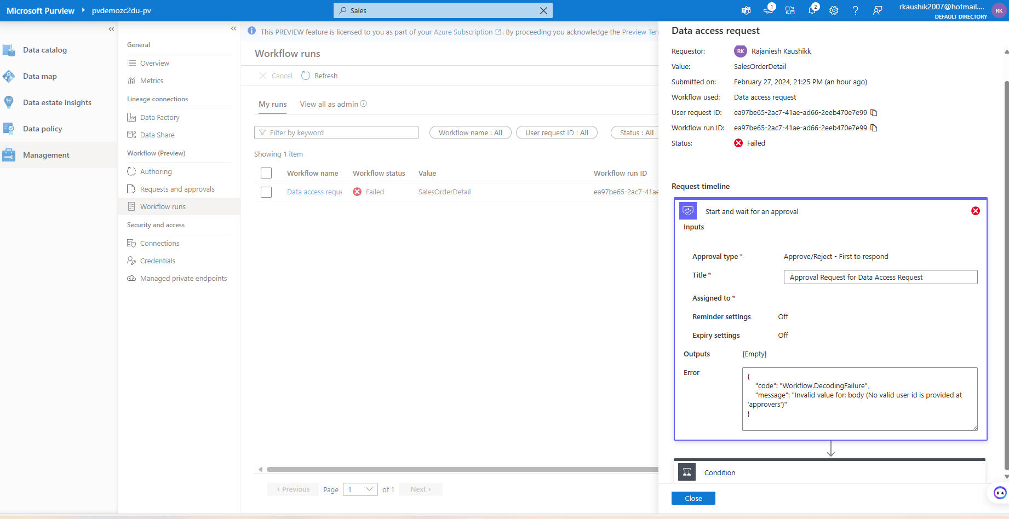1009x519 pixels.
Task: Clear the Sales search box
Action: coord(543,10)
